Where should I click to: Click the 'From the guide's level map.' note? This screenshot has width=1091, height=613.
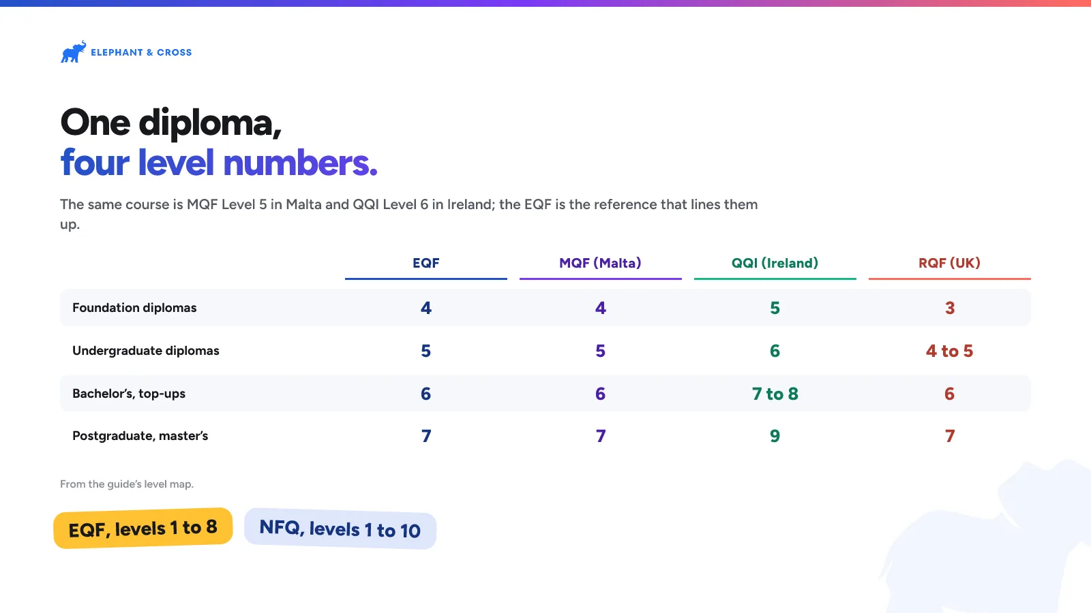point(127,484)
